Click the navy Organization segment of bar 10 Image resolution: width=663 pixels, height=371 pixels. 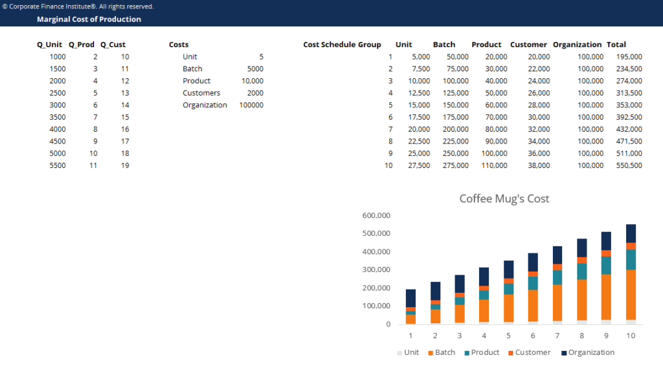(x=631, y=233)
